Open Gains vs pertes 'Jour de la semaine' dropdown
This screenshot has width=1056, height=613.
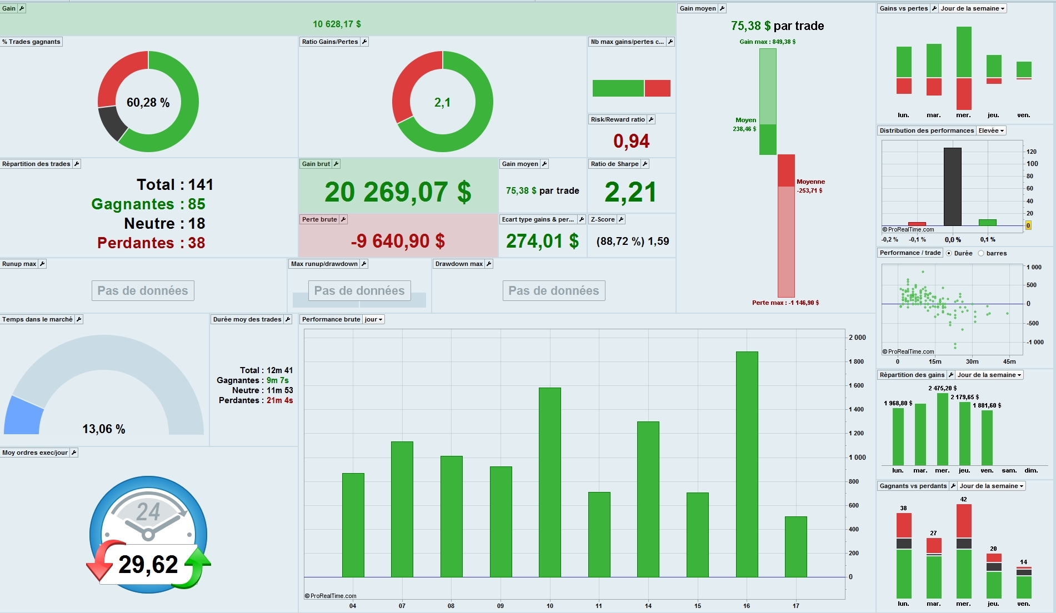(x=973, y=8)
